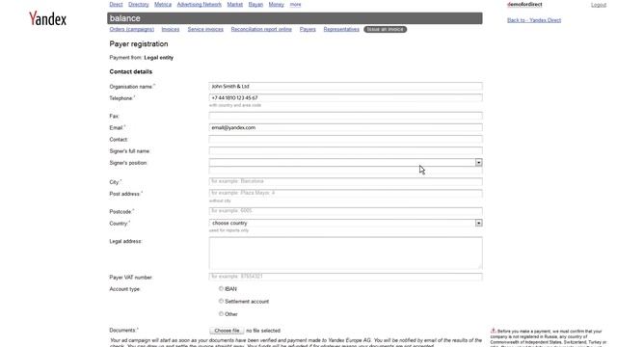Viewport: 617px width, 347px height.
Task: Click the 'no file selected' text
Action: [x=263, y=331]
